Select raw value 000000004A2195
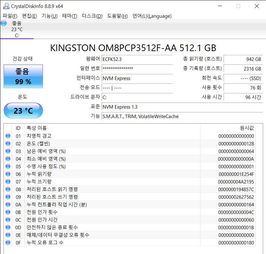Image resolution: width=266 pixels, height=254 pixels. (x=236, y=182)
